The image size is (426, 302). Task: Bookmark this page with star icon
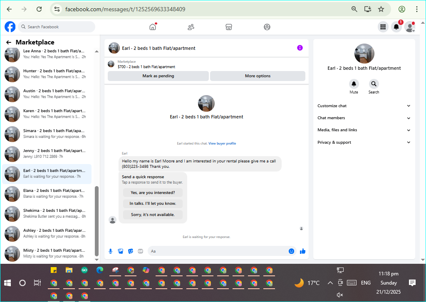(381, 9)
